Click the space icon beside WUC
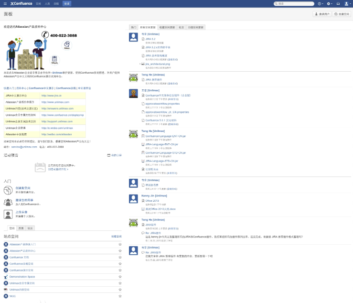Viewport: 353px width, 303px height. click(6, 296)
